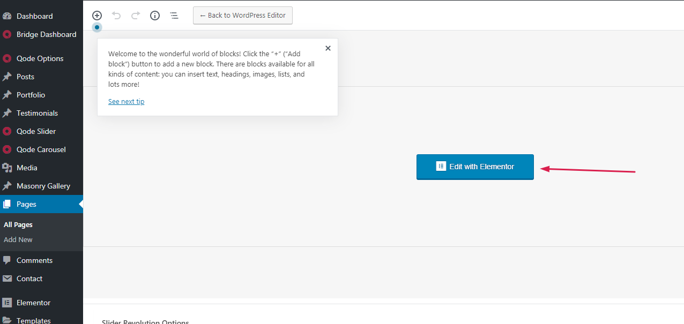Click the Edit with Elementor button
The image size is (684, 324).
[475, 167]
